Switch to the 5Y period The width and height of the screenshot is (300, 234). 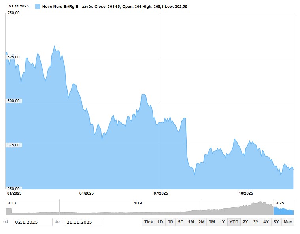point(276,222)
